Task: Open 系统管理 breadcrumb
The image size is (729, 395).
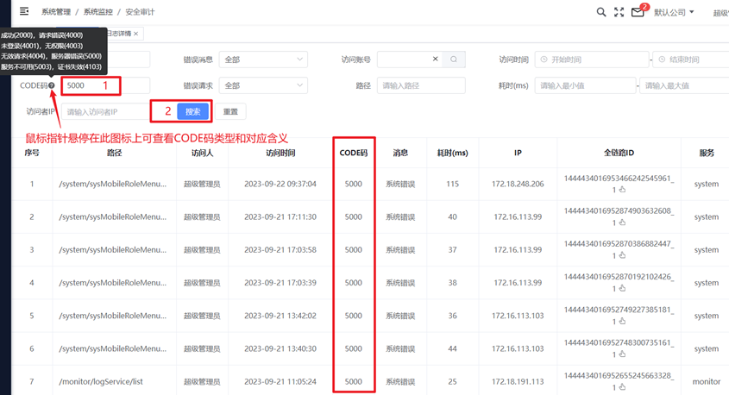Action: click(x=56, y=11)
